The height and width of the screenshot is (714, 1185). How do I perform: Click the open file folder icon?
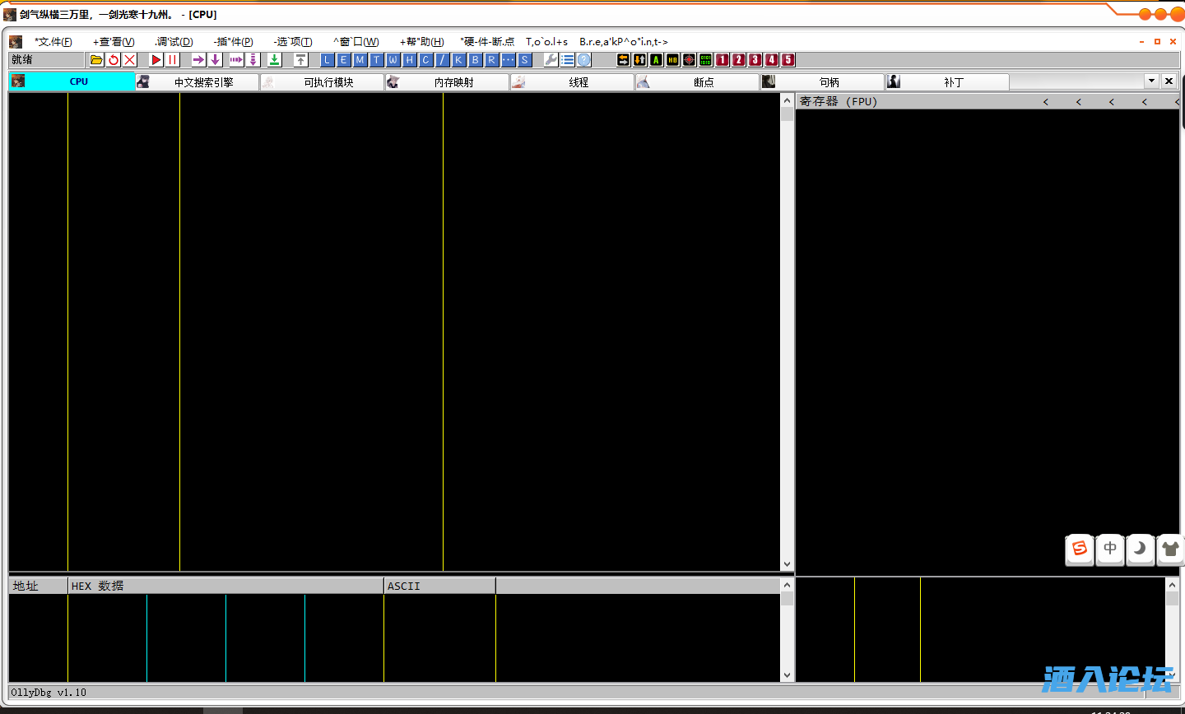[96, 60]
